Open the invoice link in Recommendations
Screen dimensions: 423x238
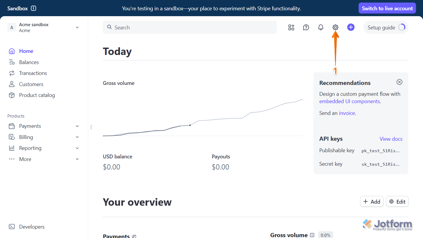tap(347, 113)
